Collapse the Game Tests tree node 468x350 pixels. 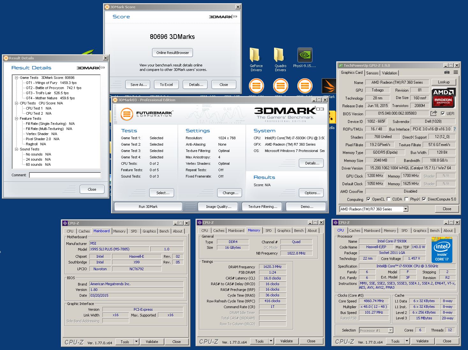tap(17, 78)
